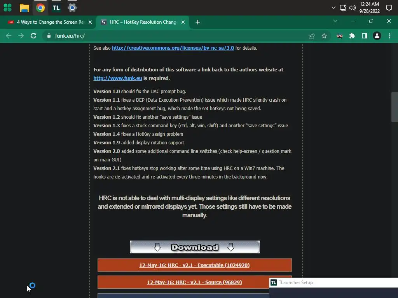Go forward to the next page
Viewport: 398px width, 298px height.
[21, 36]
